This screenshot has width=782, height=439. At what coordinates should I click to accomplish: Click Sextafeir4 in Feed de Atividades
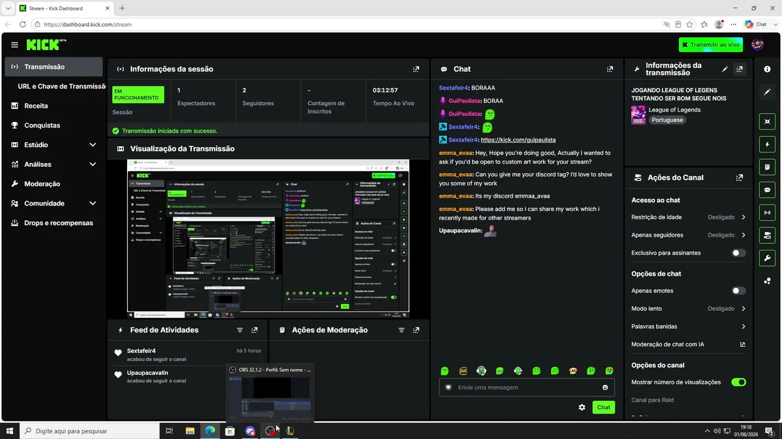141,351
